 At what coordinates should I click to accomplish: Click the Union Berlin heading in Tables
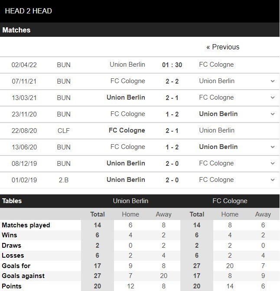point(130,201)
